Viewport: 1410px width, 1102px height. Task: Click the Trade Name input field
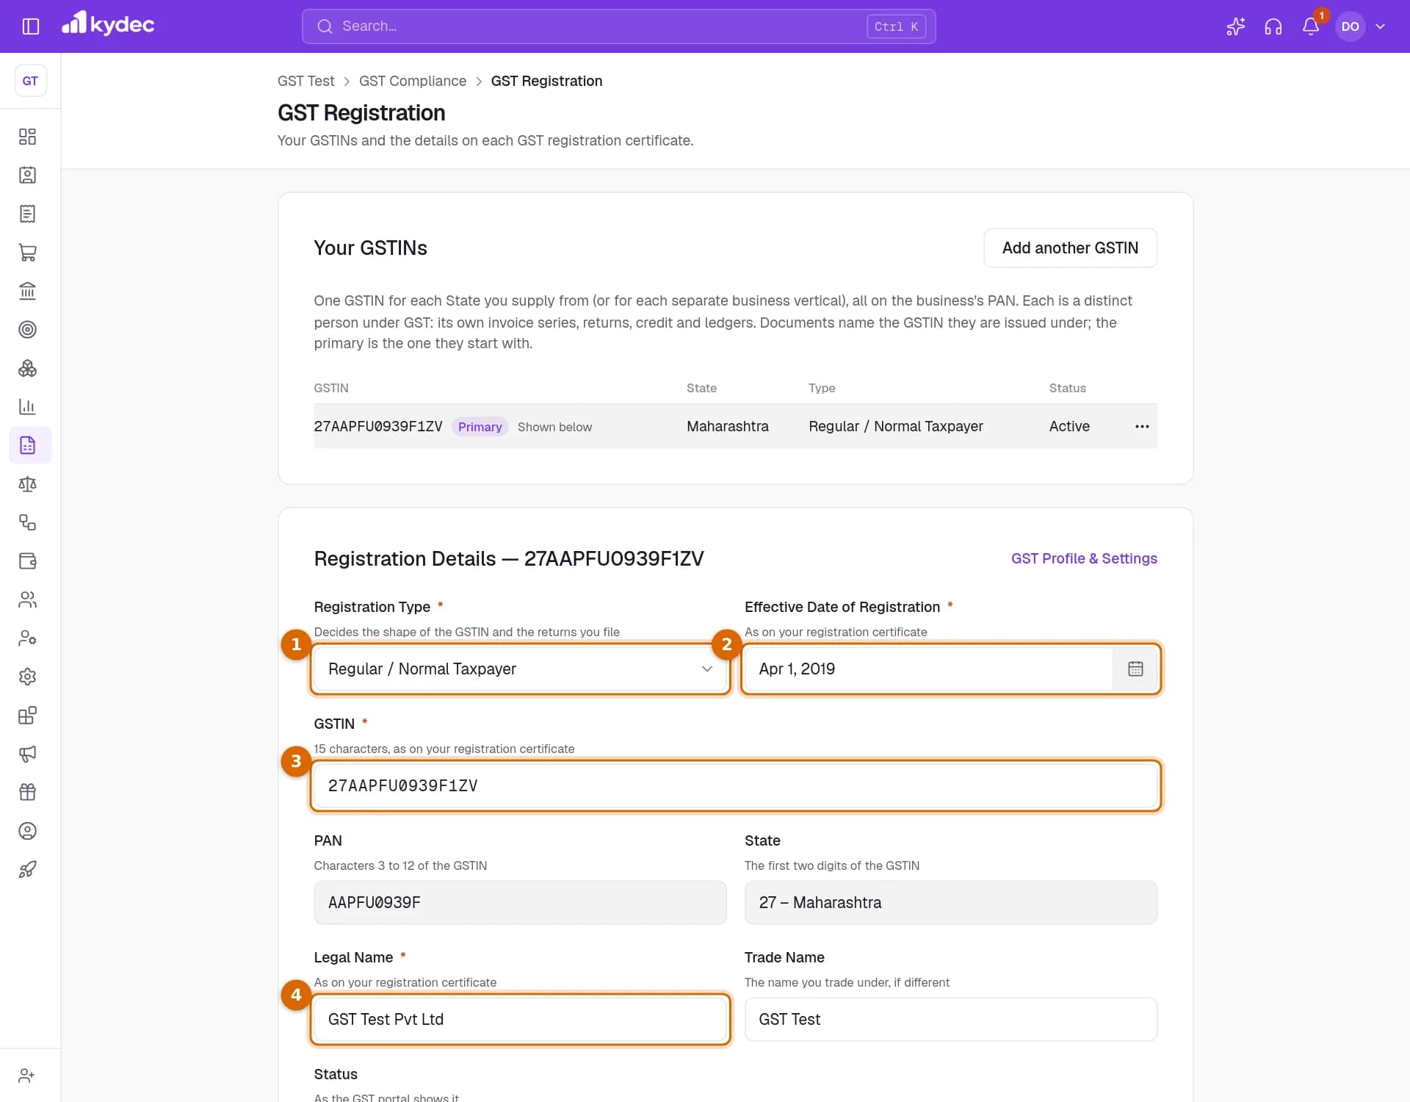pos(950,1019)
